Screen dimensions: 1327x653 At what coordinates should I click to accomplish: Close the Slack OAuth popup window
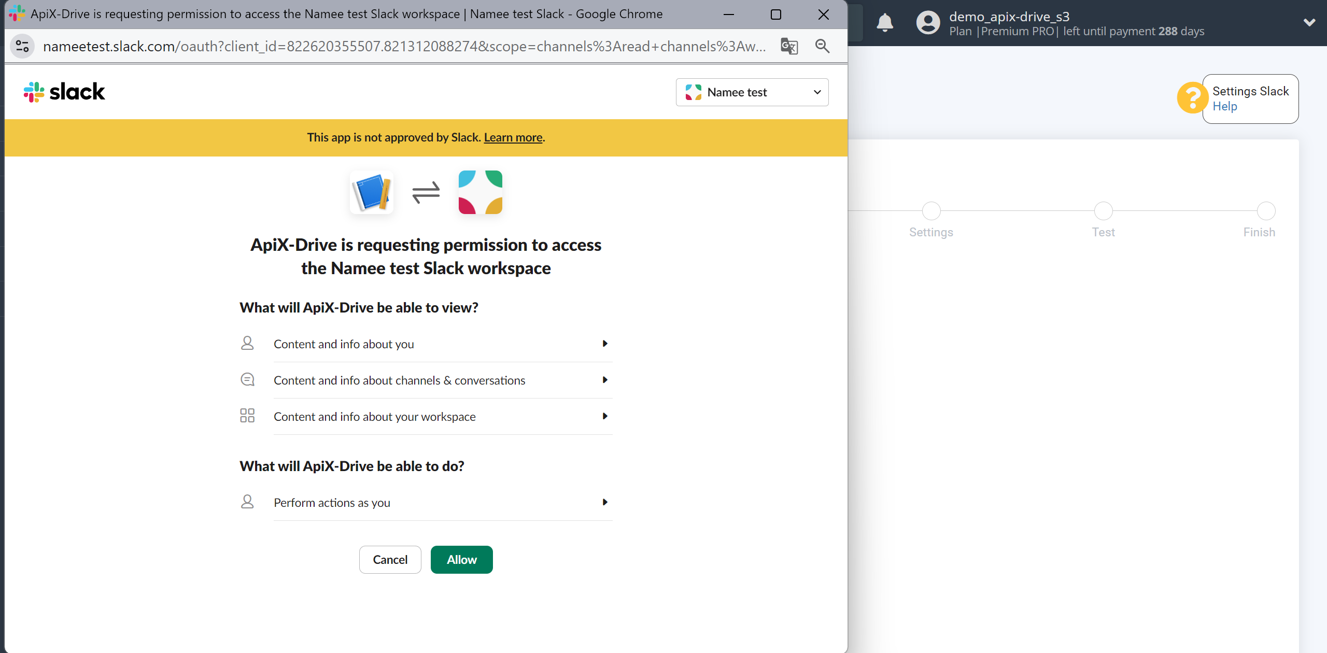coord(824,15)
